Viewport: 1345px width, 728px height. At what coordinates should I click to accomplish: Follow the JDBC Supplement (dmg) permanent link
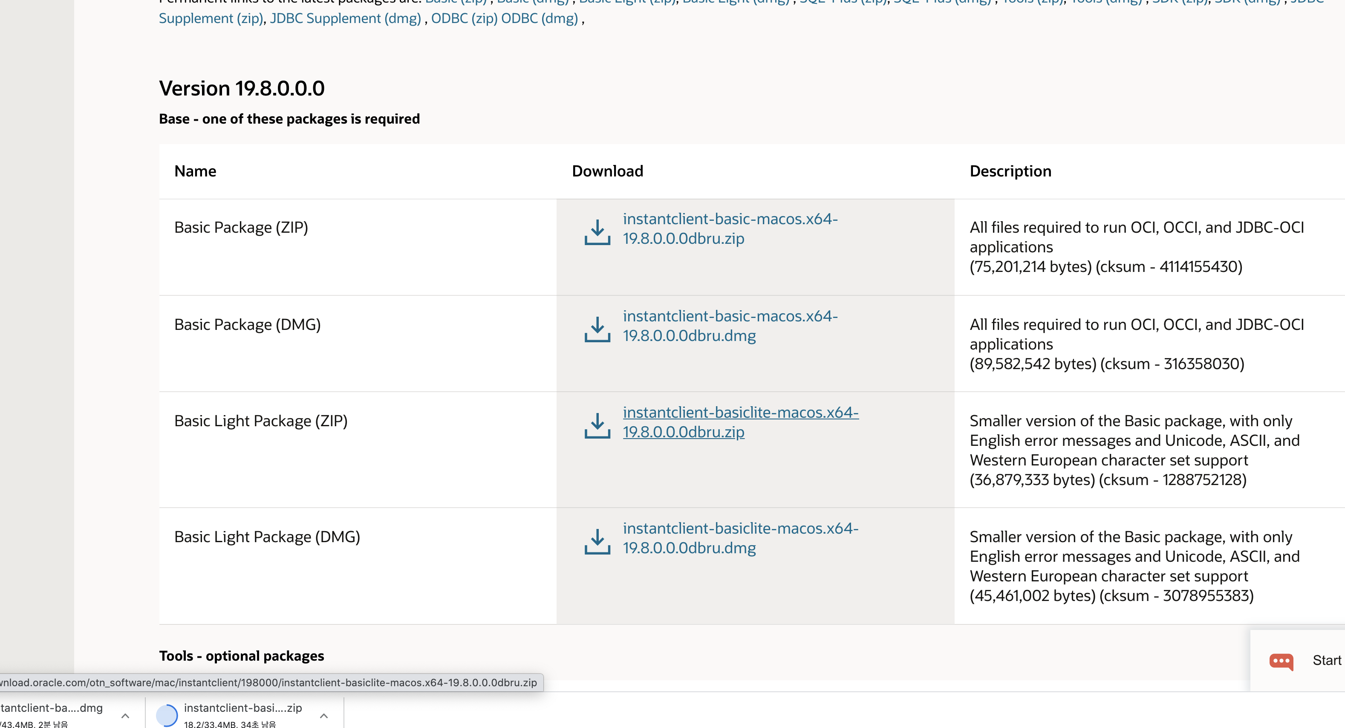(345, 18)
